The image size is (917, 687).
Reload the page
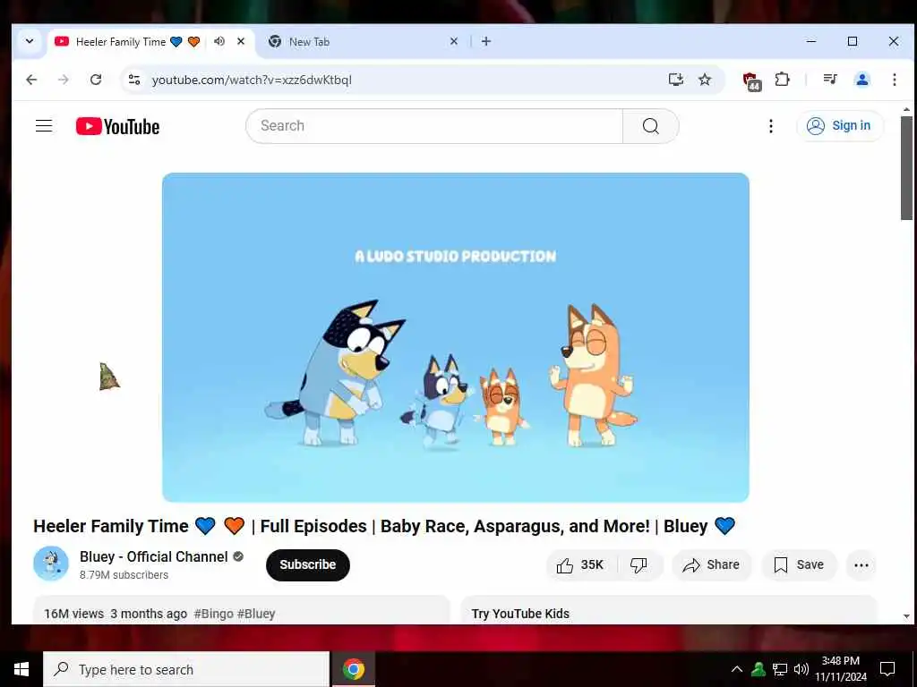(x=96, y=80)
